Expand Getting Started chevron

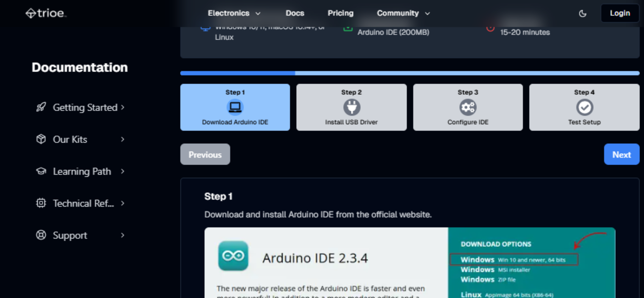point(123,107)
